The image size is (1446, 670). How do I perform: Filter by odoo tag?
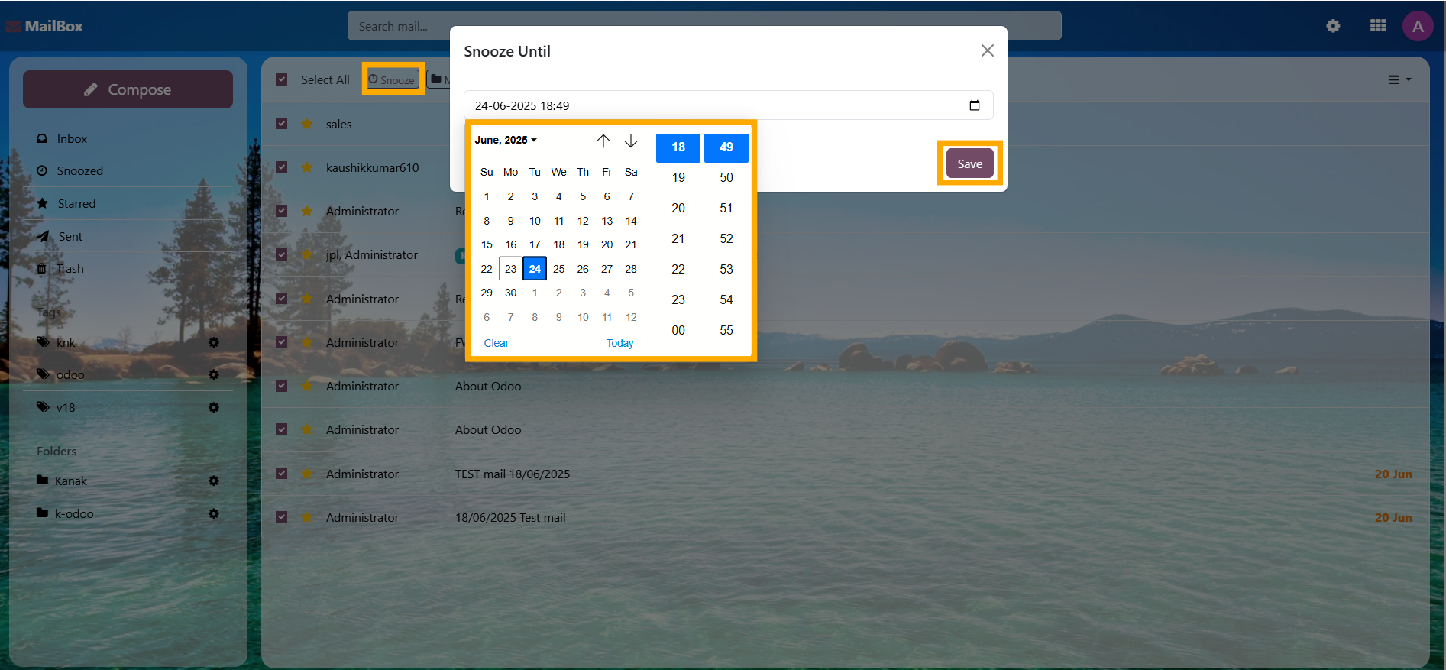[x=70, y=374]
